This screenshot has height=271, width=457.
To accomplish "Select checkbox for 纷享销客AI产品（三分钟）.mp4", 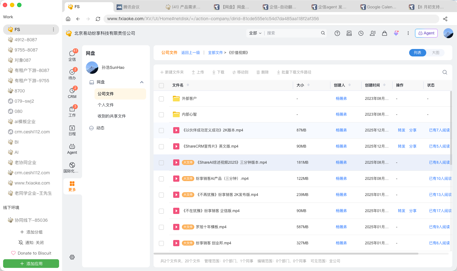I will click(x=161, y=179).
